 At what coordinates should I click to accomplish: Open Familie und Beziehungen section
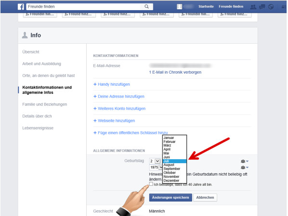45,104
